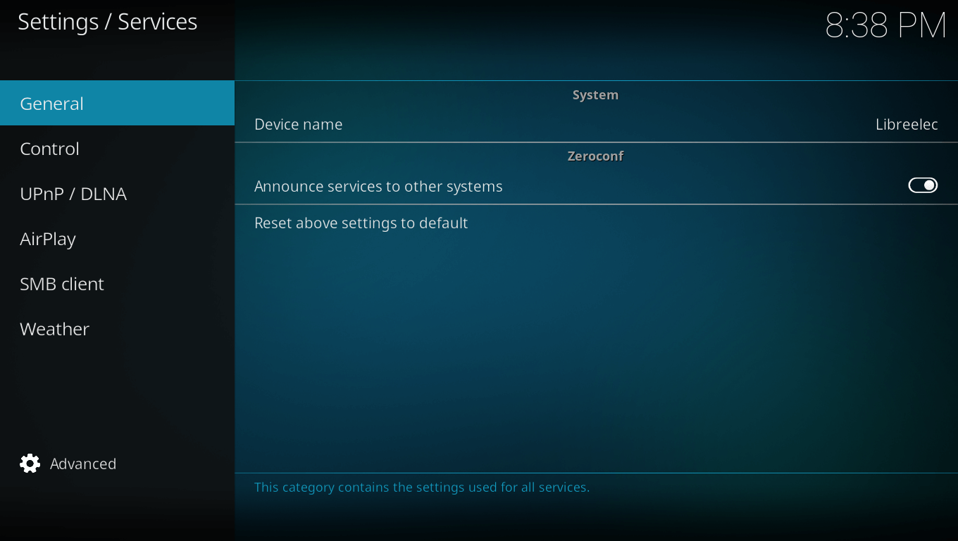
Task: Click the word Services in the header
Action: [157, 22]
